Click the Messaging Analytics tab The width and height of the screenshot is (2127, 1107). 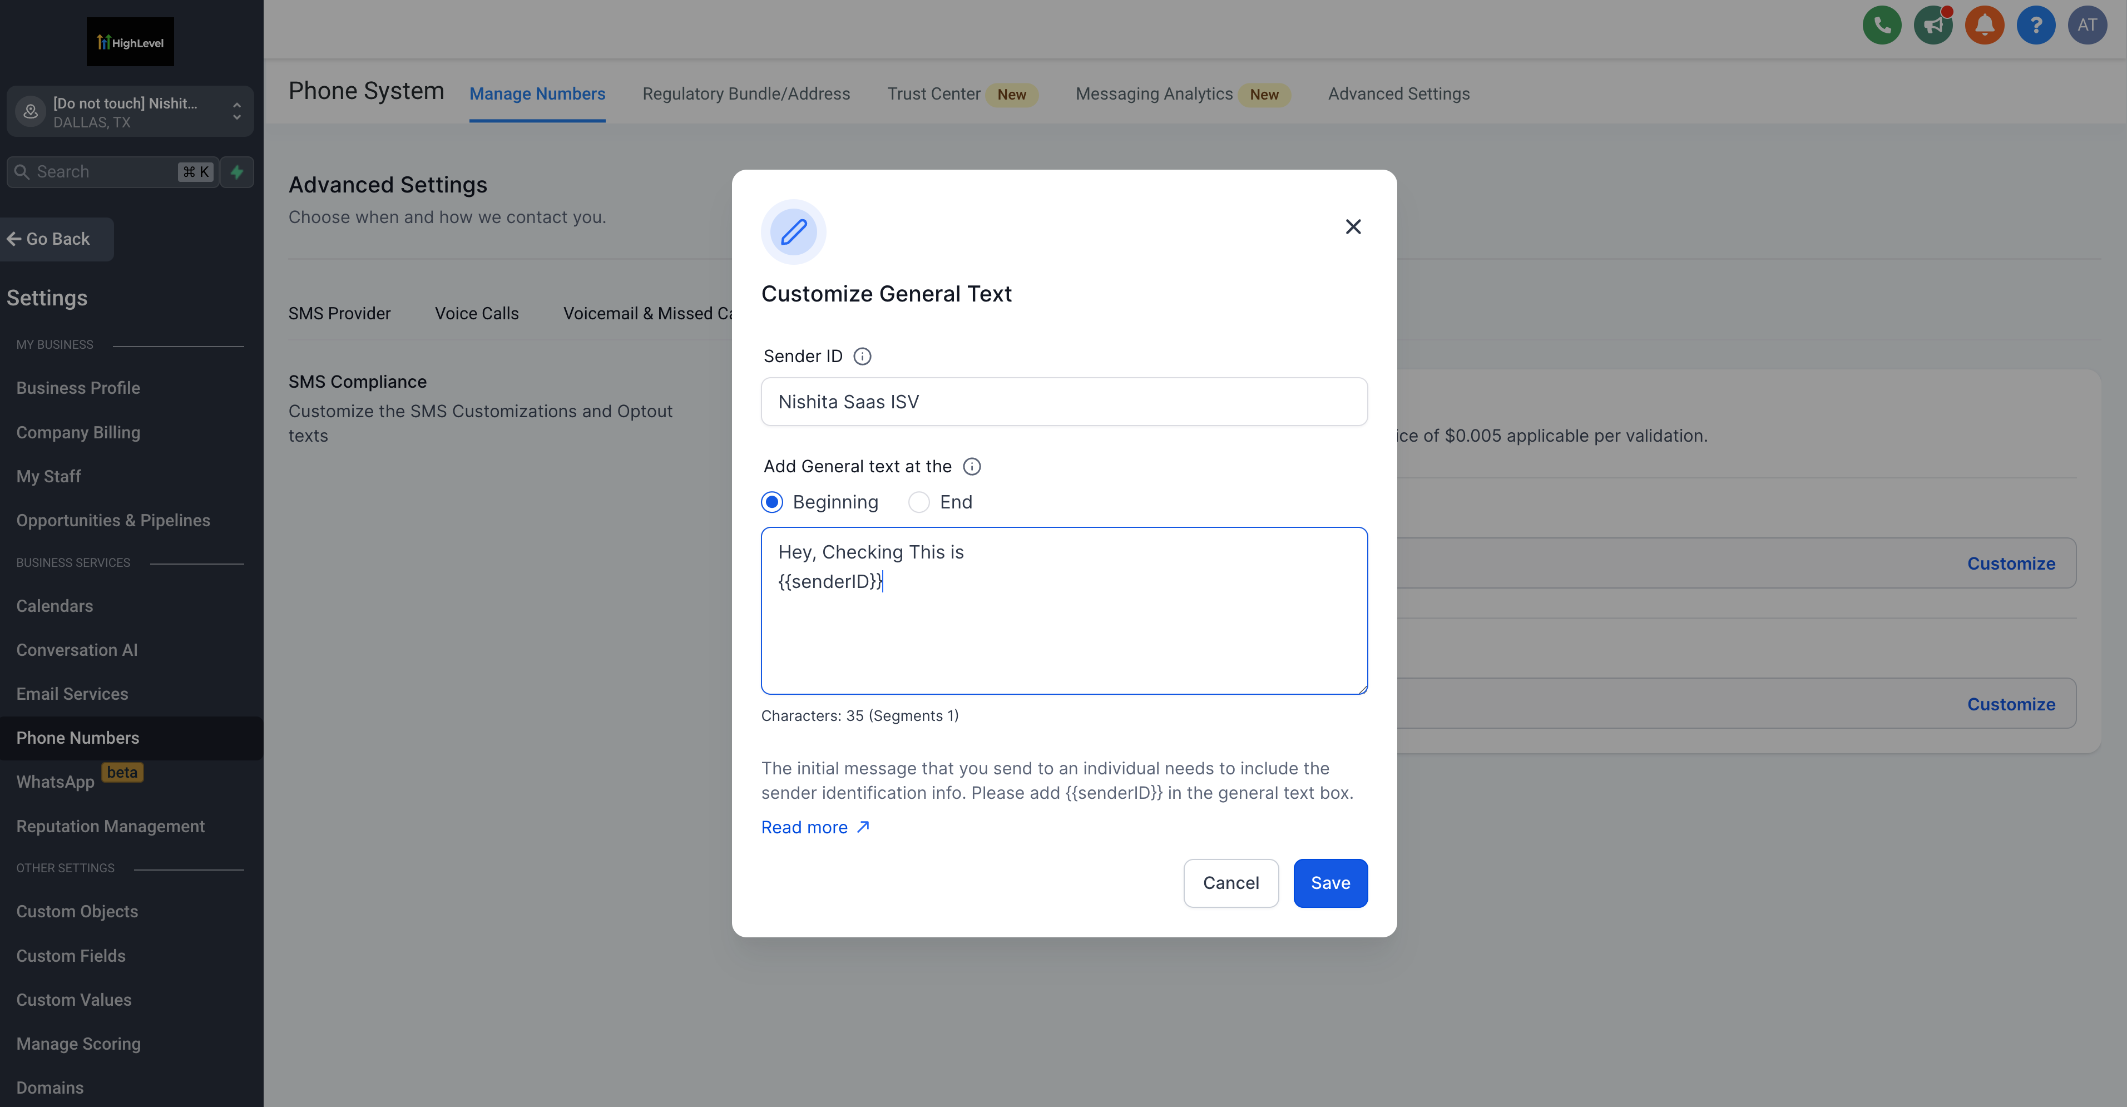(x=1154, y=93)
